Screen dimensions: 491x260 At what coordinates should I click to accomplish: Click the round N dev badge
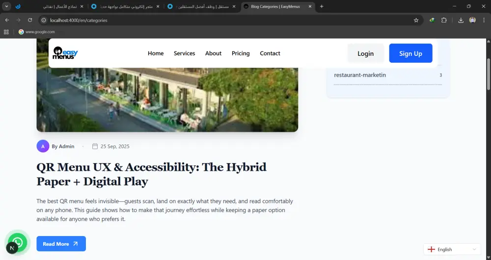pos(12,248)
